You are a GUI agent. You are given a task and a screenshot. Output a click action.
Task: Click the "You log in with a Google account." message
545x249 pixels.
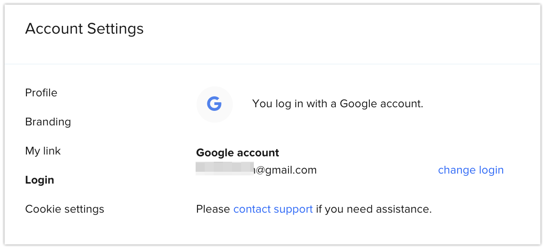pyautogui.click(x=338, y=104)
